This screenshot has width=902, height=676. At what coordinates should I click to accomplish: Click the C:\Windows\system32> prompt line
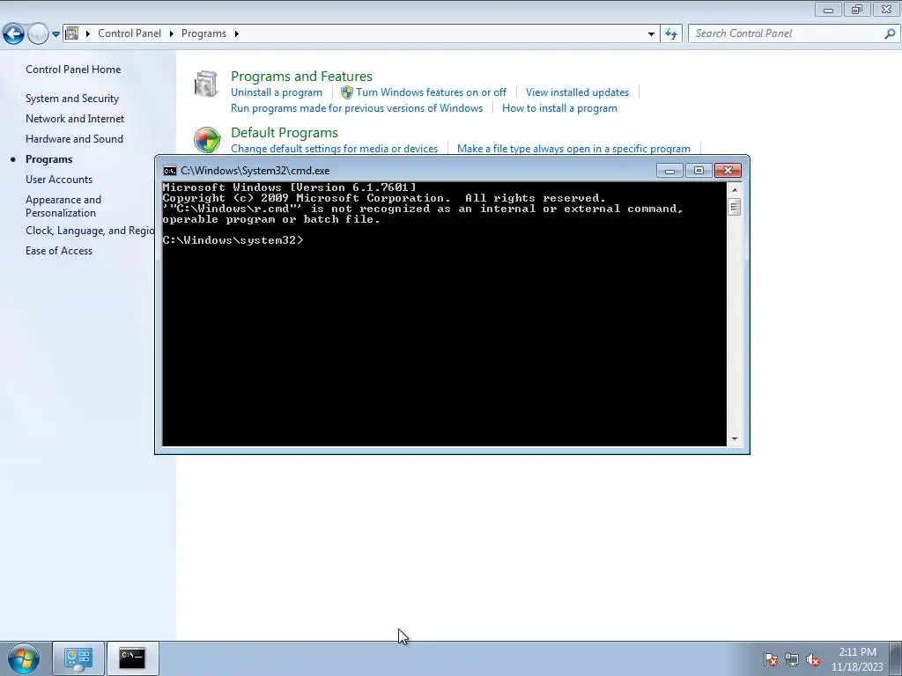pos(233,240)
